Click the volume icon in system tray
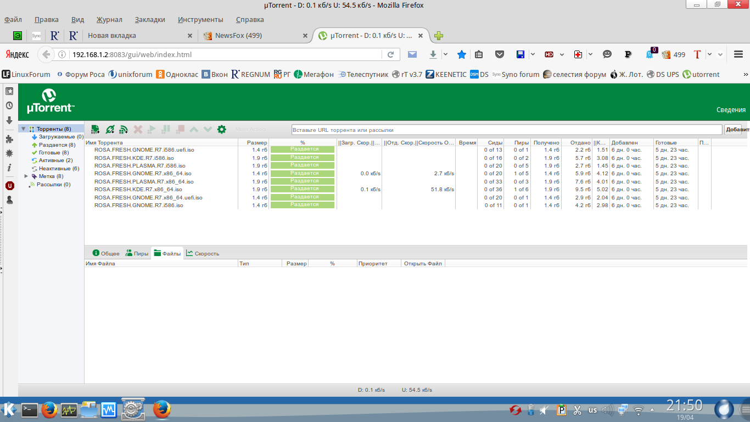Image resolution: width=750 pixels, height=422 pixels. pos(607,410)
